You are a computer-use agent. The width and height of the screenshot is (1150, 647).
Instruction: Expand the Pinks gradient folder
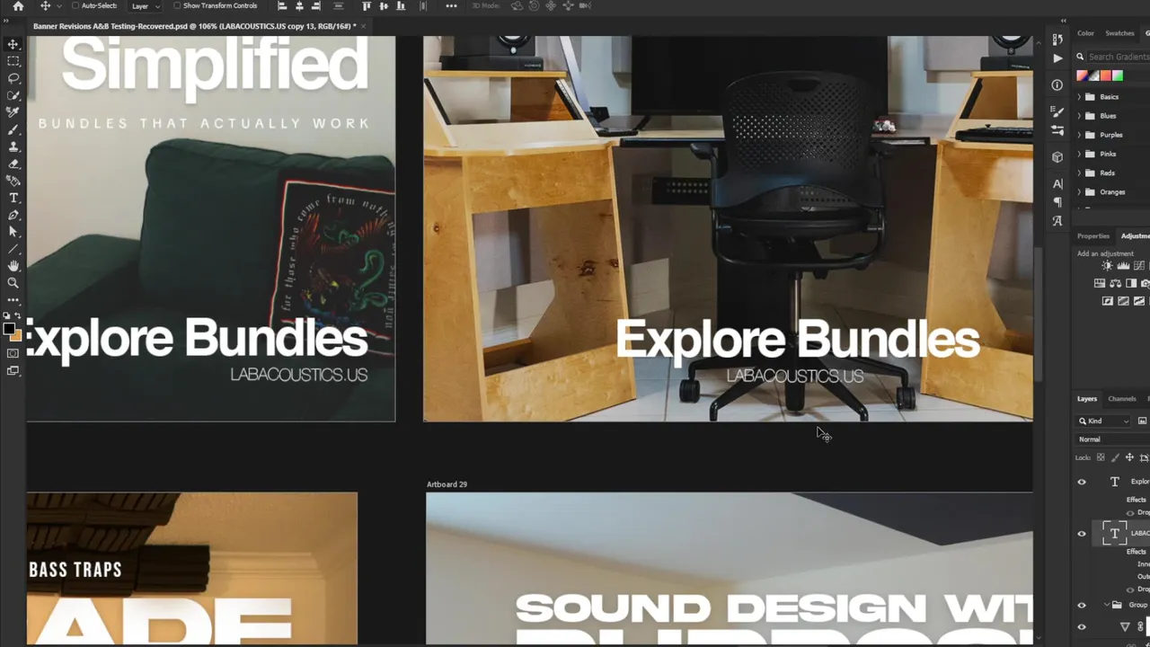point(1079,154)
